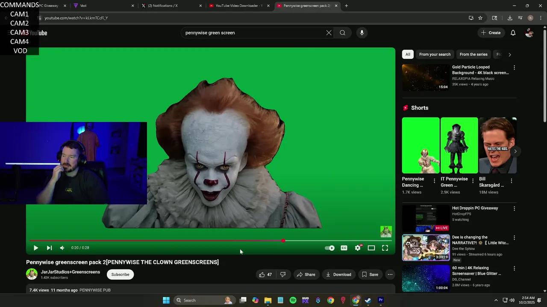The height and width of the screenshot is (307, 547).
Task: Click the JarJarStudios channel avatar
Action: click(x=32, y=274)
